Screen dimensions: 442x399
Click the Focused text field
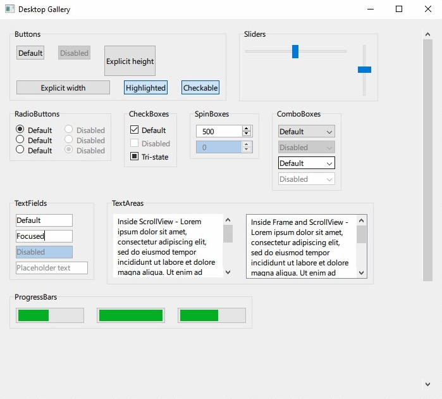tap(44, 236)
